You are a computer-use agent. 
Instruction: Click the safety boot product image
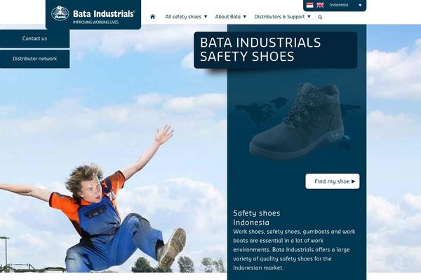pos(298,120)
